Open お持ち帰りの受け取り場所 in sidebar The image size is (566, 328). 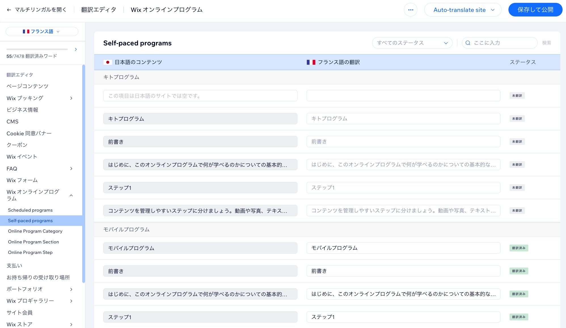click(x=38, y=277)
